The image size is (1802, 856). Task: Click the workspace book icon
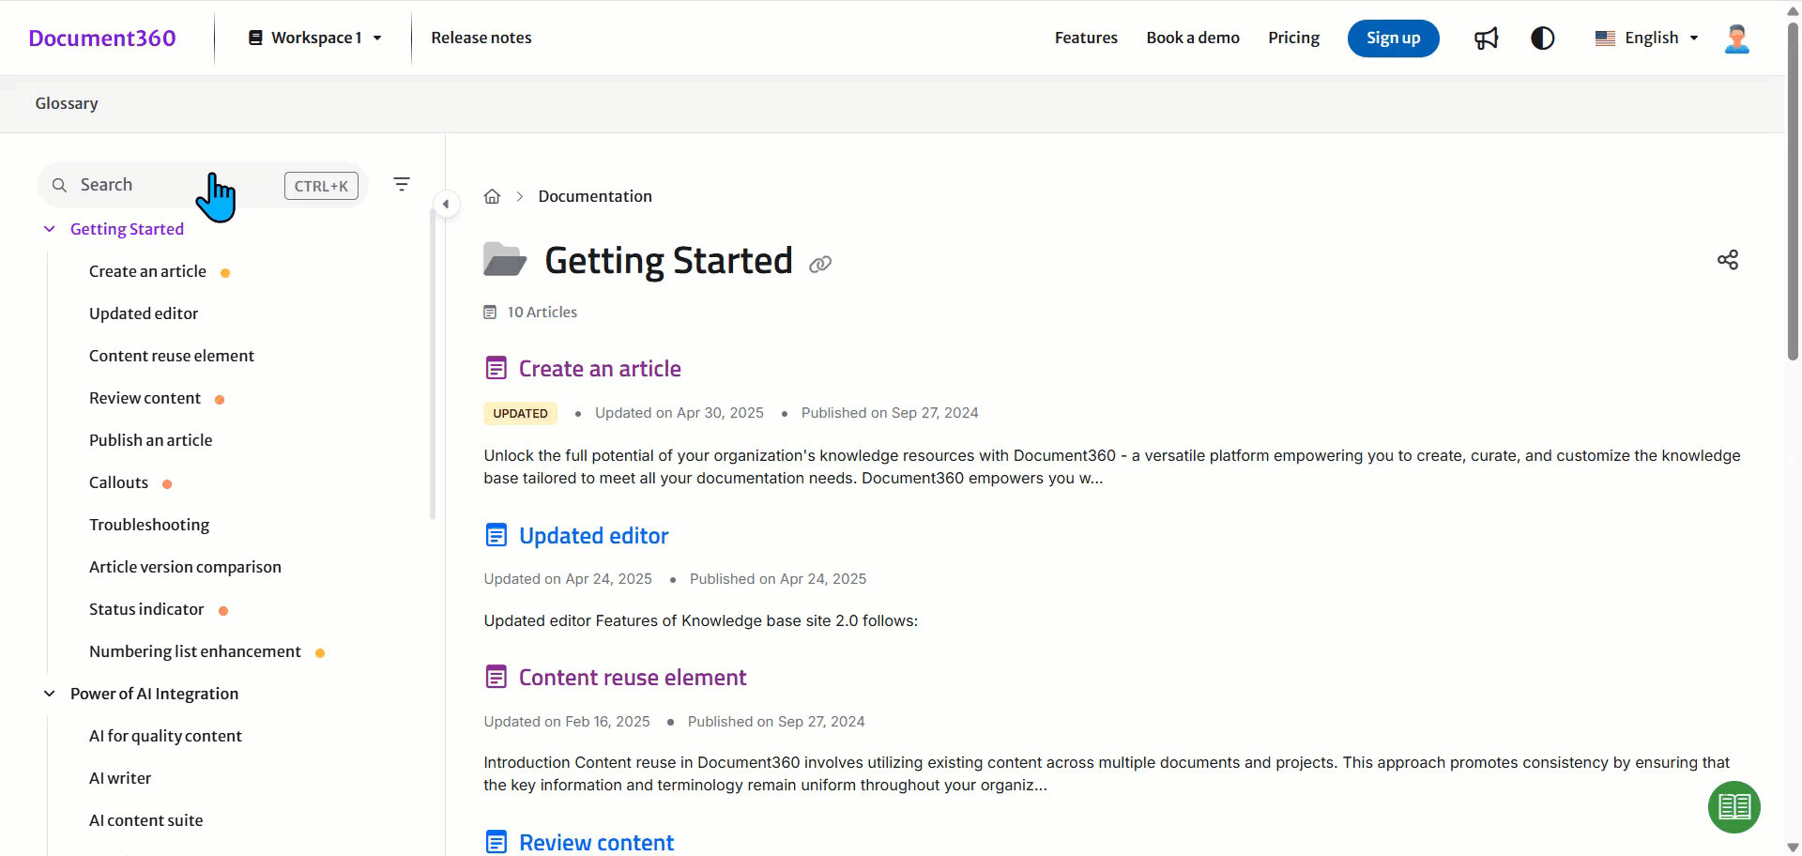point(255,38)
